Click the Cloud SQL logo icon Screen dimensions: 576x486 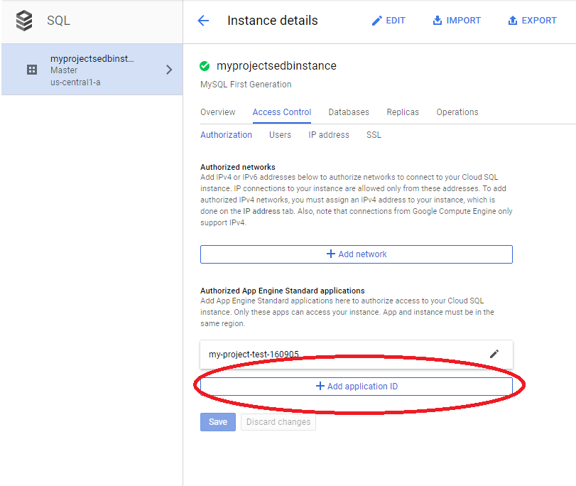point(24,20)
